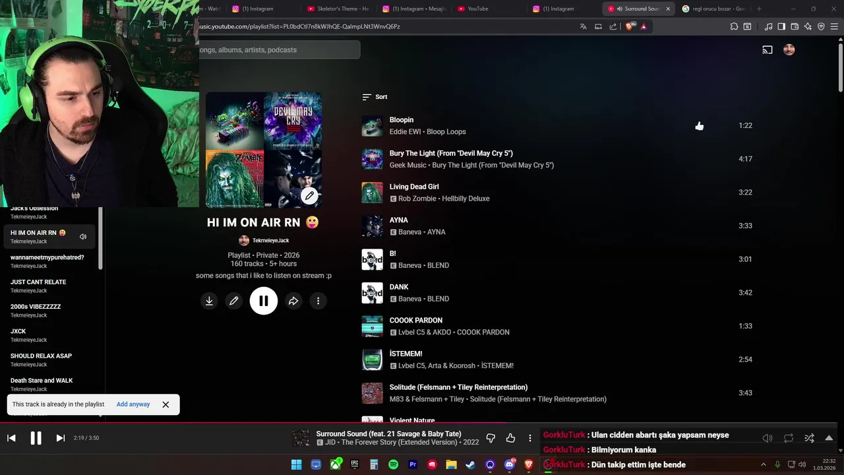
Task: Click the thumbs-up icon on Bloopin row
Action: [x=700, y=126]
